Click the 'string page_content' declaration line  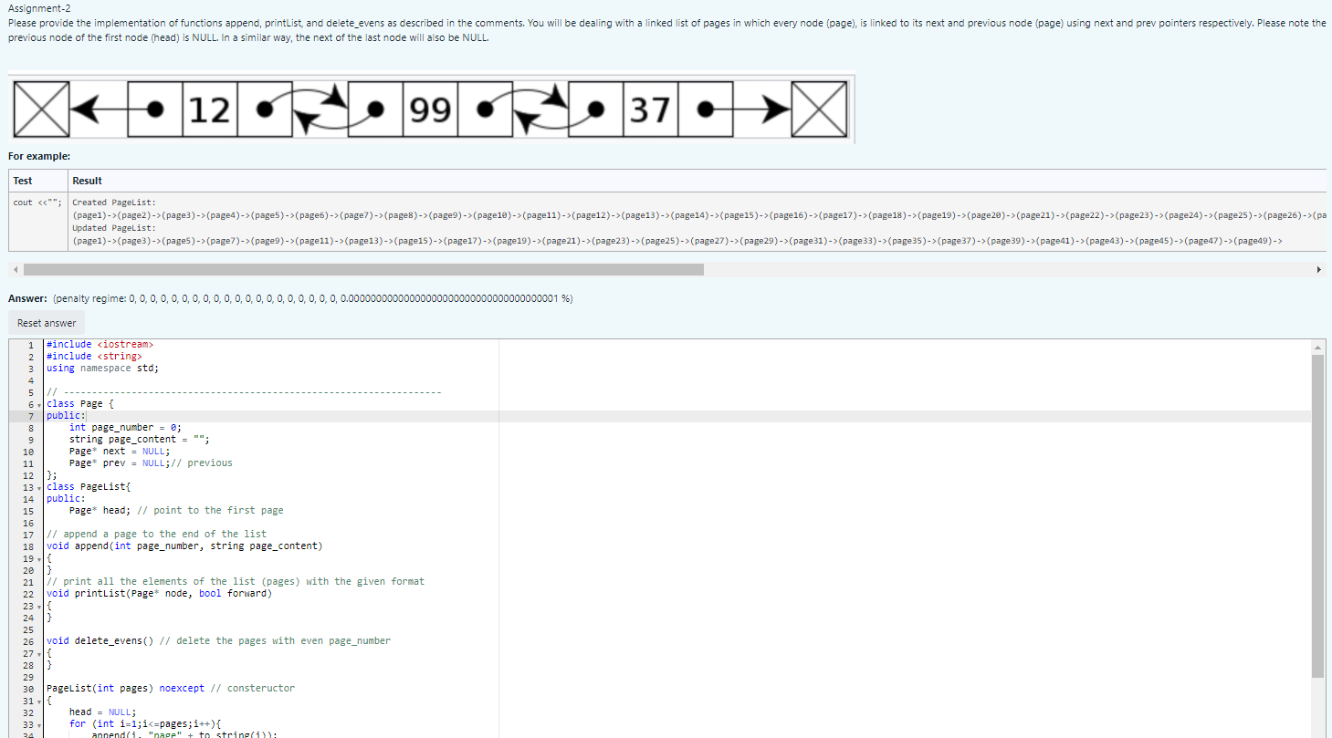coord(140,440)
